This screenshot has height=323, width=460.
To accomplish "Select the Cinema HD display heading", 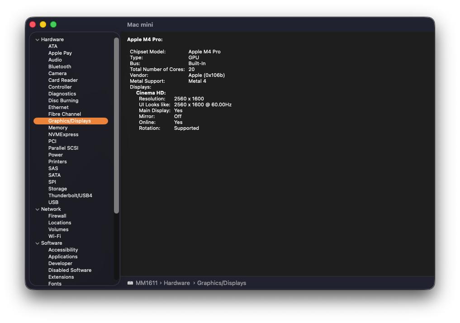I will (x=151, y=93).
